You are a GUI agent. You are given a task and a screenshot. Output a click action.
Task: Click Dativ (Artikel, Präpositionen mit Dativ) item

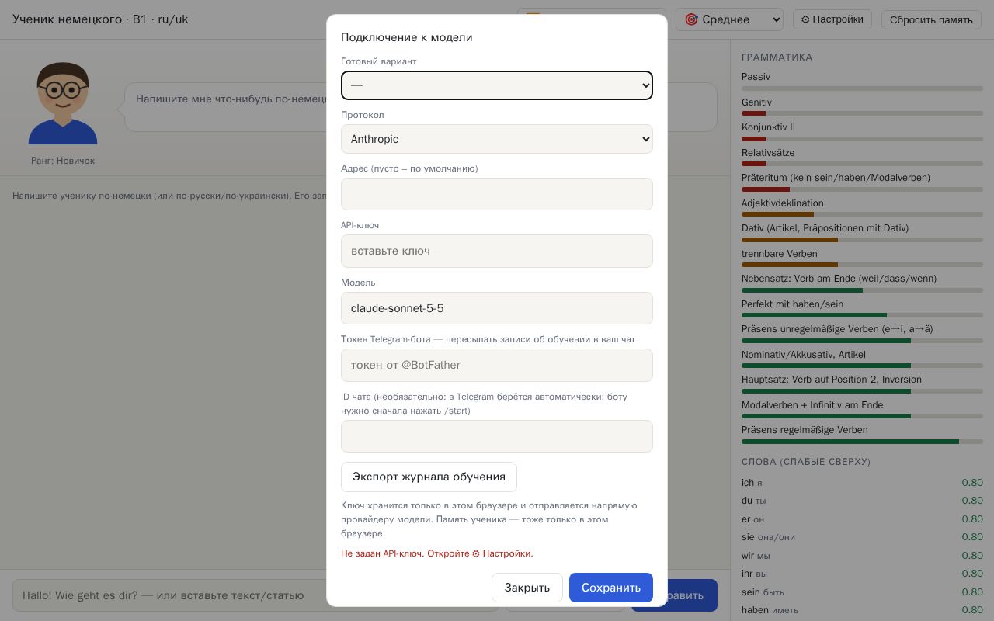[862, 232]
